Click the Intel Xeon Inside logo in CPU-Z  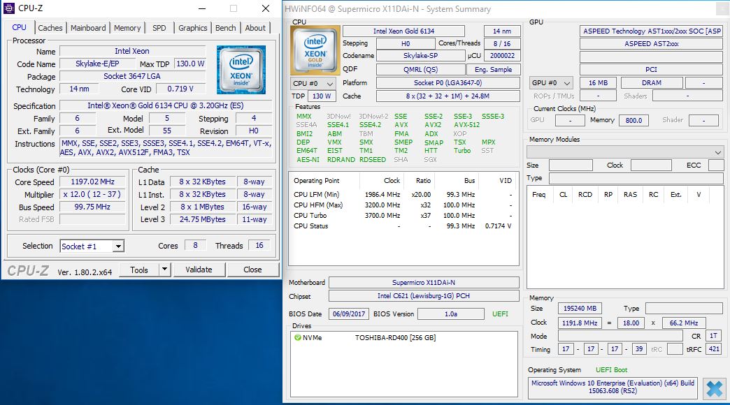tap(241, 70)
